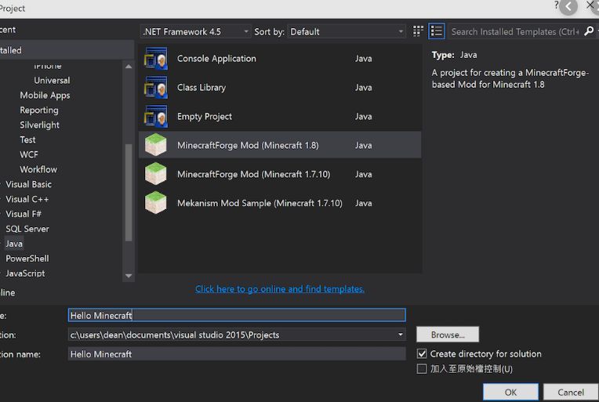Click the solution name field
Screen dimensions: 599x402
(x=237, y=354)
